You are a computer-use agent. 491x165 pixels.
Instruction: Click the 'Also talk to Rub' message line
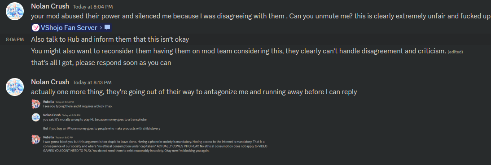(110, 40)
